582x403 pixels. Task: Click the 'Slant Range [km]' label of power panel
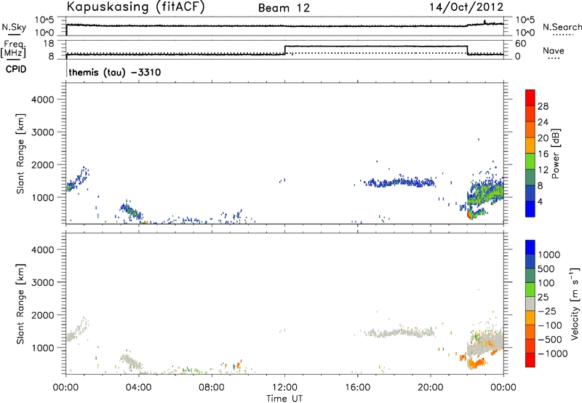click(20, 153)
